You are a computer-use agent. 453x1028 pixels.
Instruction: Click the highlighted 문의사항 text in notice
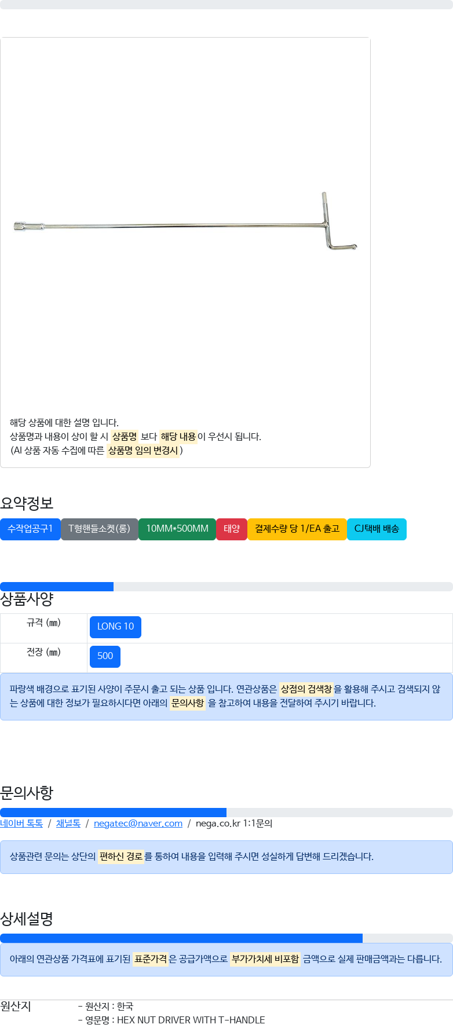pyautogui.click(x=188, y=703)
